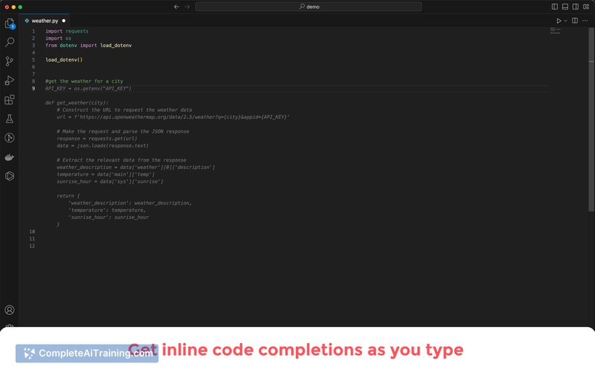
Task: Click the 'sunrise_hour = data' suggestion line
Action: pyautogui.click(x=110, y=181)
